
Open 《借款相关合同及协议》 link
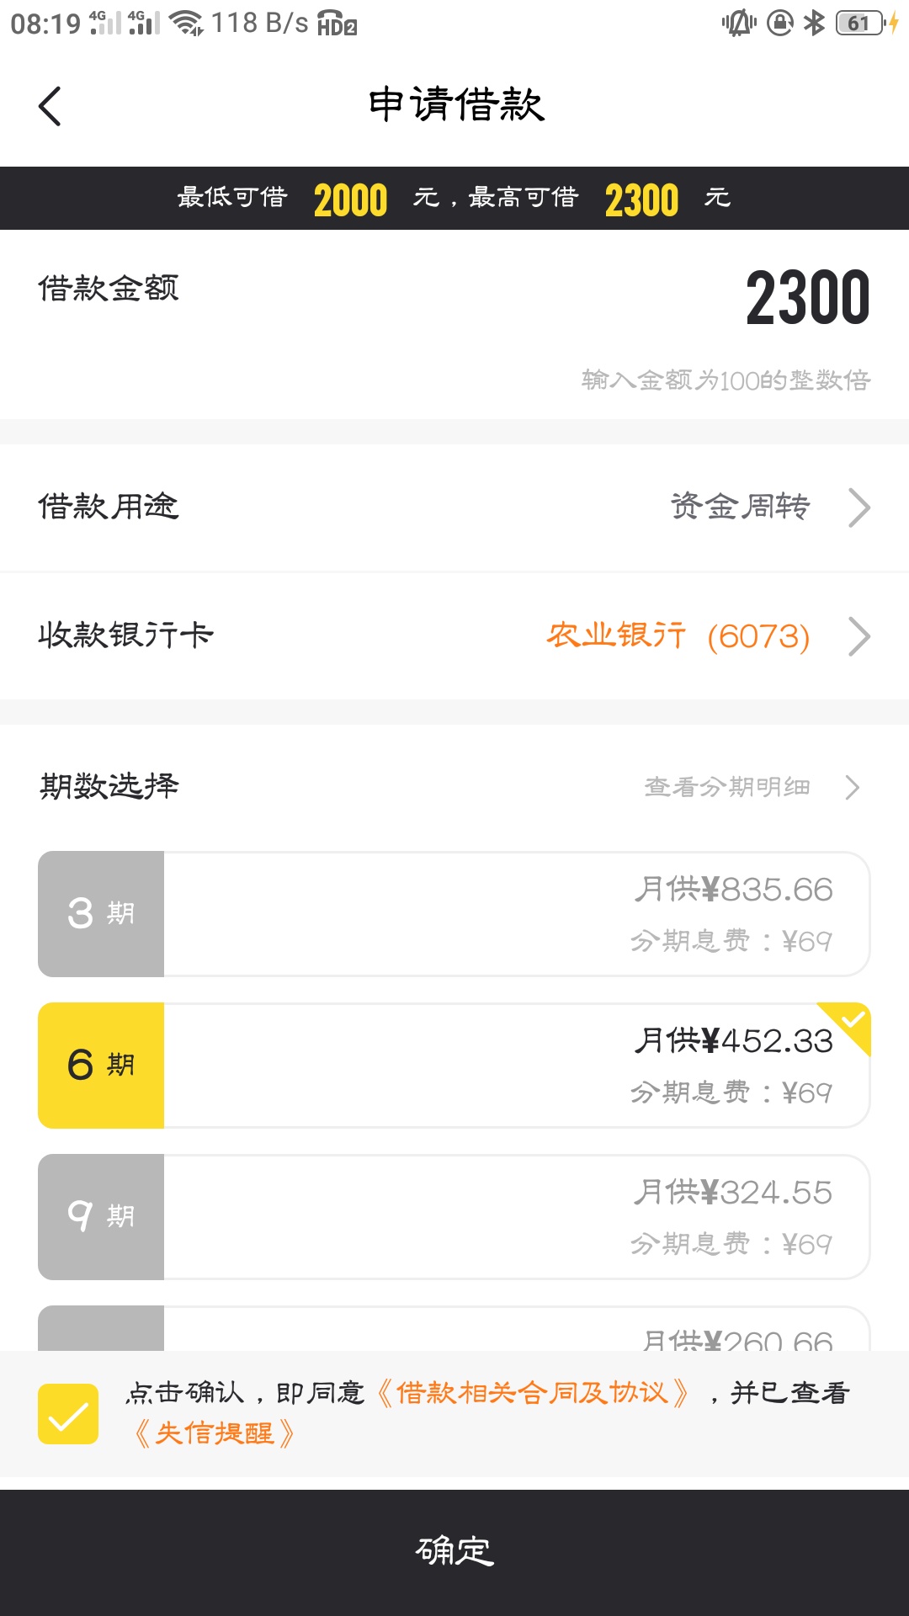(532, 1393)
